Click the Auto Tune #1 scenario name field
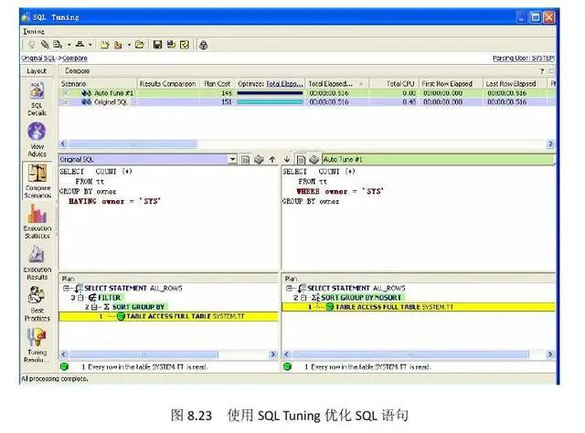Image resolution: width=585 pixels, height=433 pixels. pyautogui.click(x=439, y=160)
